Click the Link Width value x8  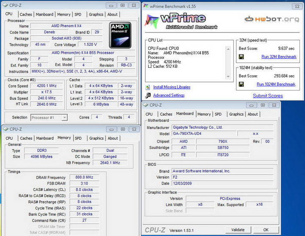pyautogui.click(x=200, y=205)
